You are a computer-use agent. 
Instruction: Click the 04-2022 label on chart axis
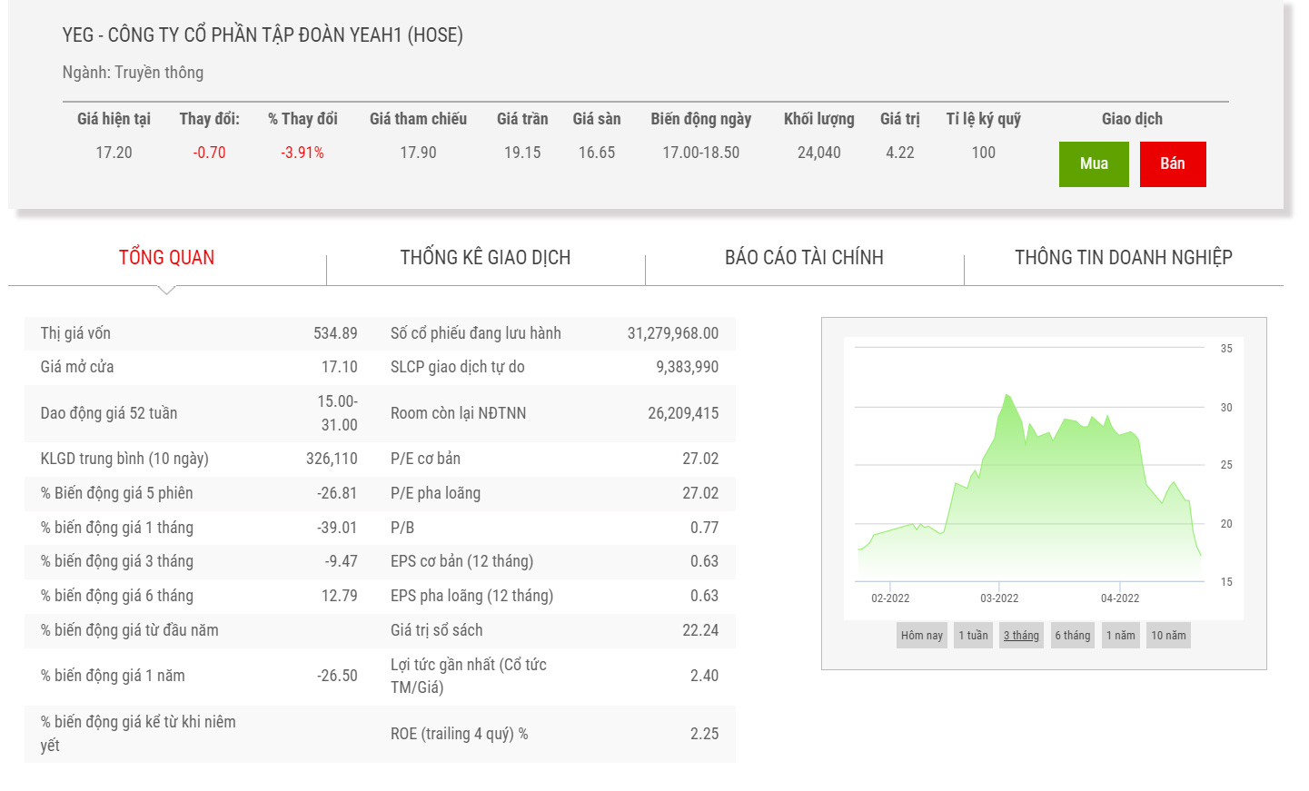point(1119,598)
